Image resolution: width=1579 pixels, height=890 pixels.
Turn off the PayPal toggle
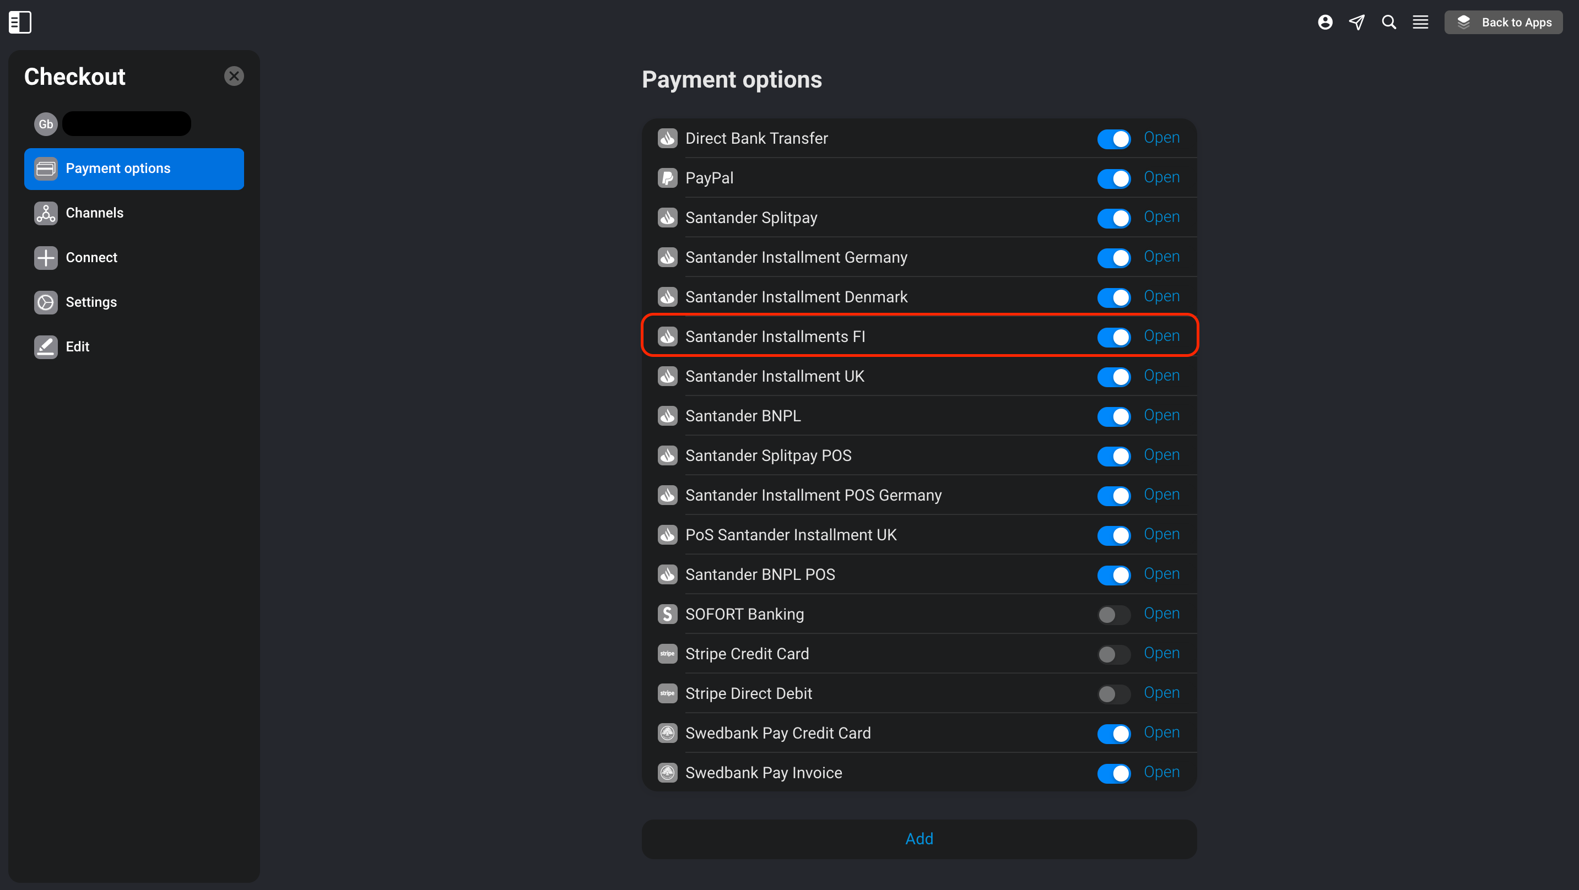1114,179
